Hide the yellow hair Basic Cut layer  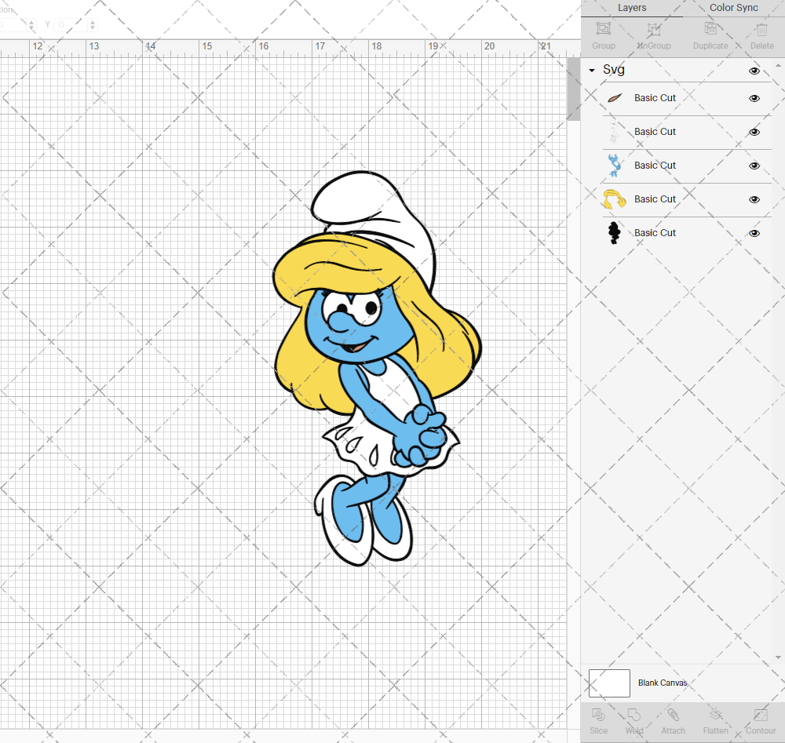(754, 199)
